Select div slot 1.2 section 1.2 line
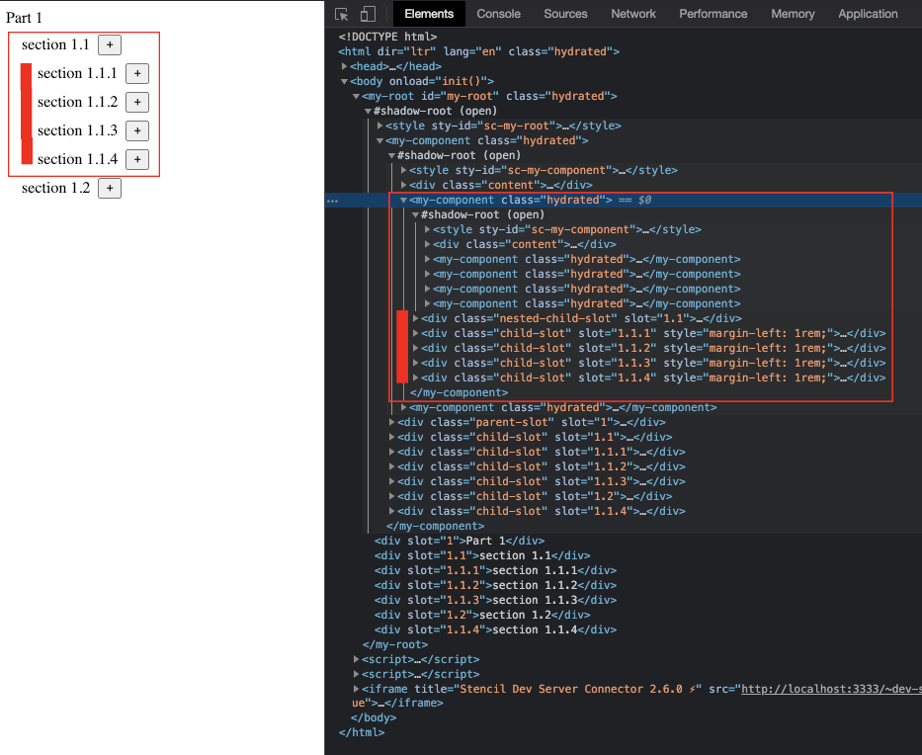 click(482, 615)
